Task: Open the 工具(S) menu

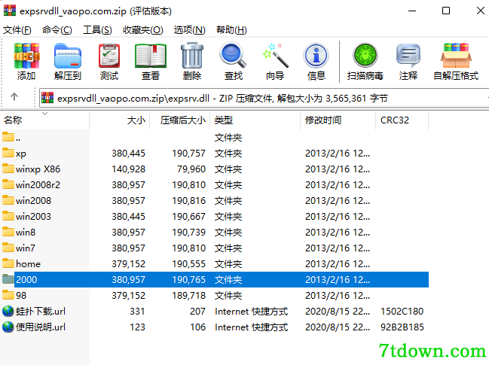Action: (97, 30)
